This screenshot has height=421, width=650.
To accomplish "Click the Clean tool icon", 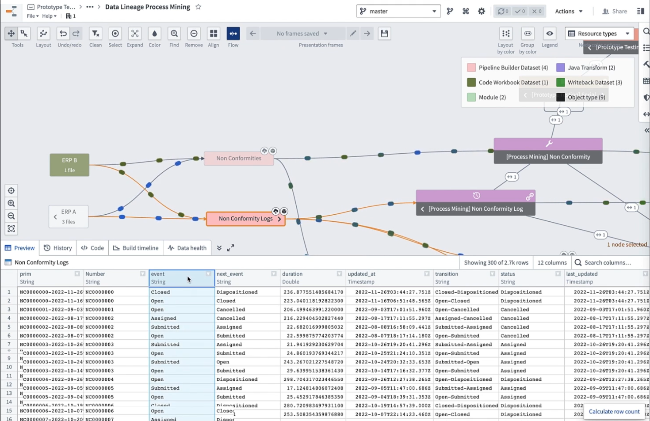I will (x=96, y=34).
